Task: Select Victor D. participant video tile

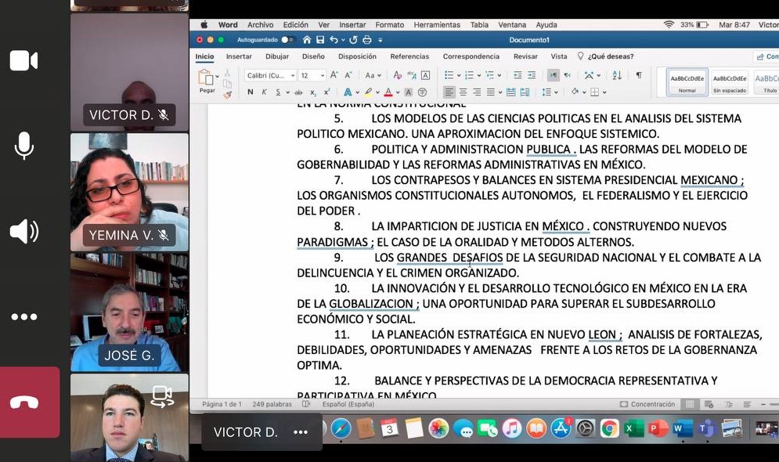Action: [x=129, y=72]
